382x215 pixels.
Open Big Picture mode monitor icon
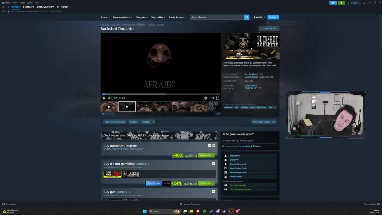(x=364, y=3)
